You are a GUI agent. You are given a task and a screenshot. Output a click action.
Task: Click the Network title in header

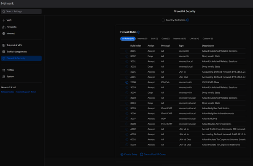[8, 3]
